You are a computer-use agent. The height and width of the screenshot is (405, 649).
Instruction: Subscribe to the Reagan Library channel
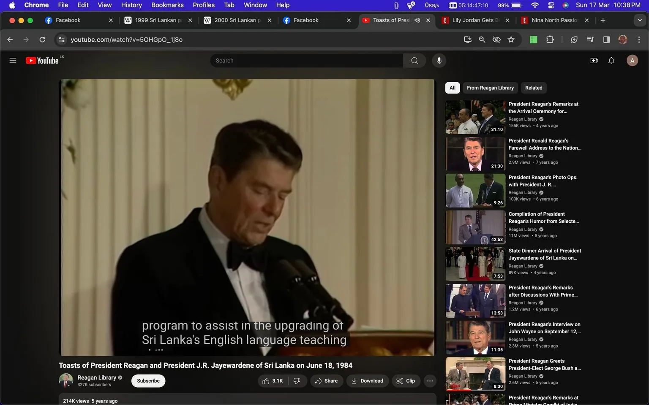coord(148,381)
